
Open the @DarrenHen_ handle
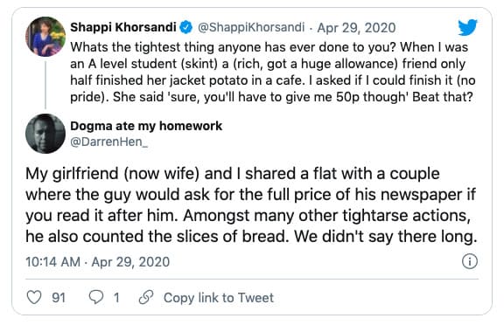coord(109,142)
